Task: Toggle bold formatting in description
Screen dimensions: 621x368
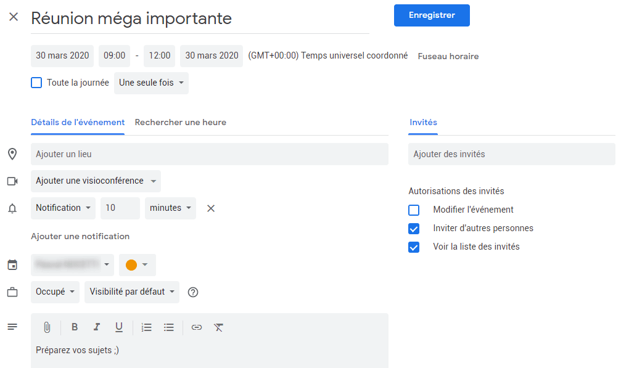Action: pos(75,327)
